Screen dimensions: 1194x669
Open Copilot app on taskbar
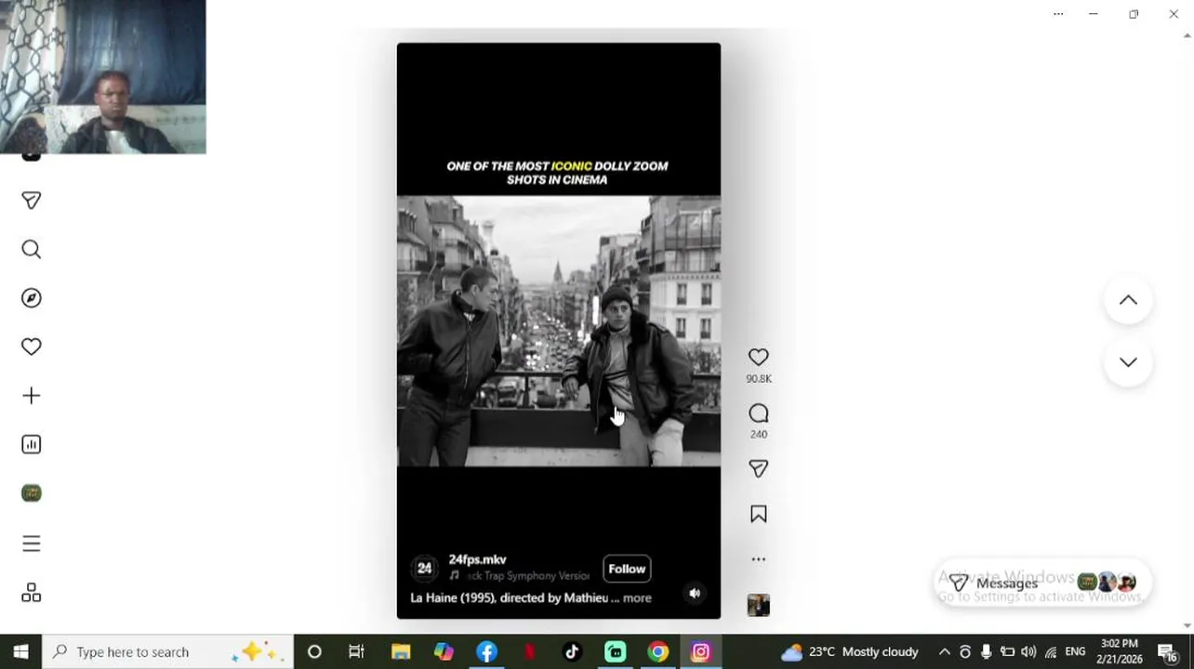tap(444, 651)
